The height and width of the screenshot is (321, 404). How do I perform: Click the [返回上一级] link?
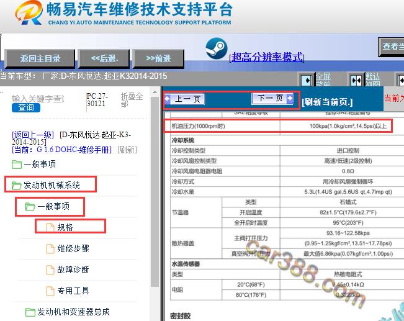[x=33, y=135]
